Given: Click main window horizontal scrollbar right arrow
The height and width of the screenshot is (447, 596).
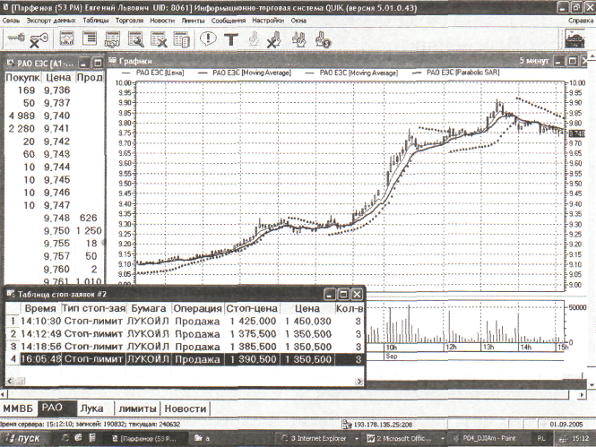Looking at the screenshot, I should coord(582,395).
